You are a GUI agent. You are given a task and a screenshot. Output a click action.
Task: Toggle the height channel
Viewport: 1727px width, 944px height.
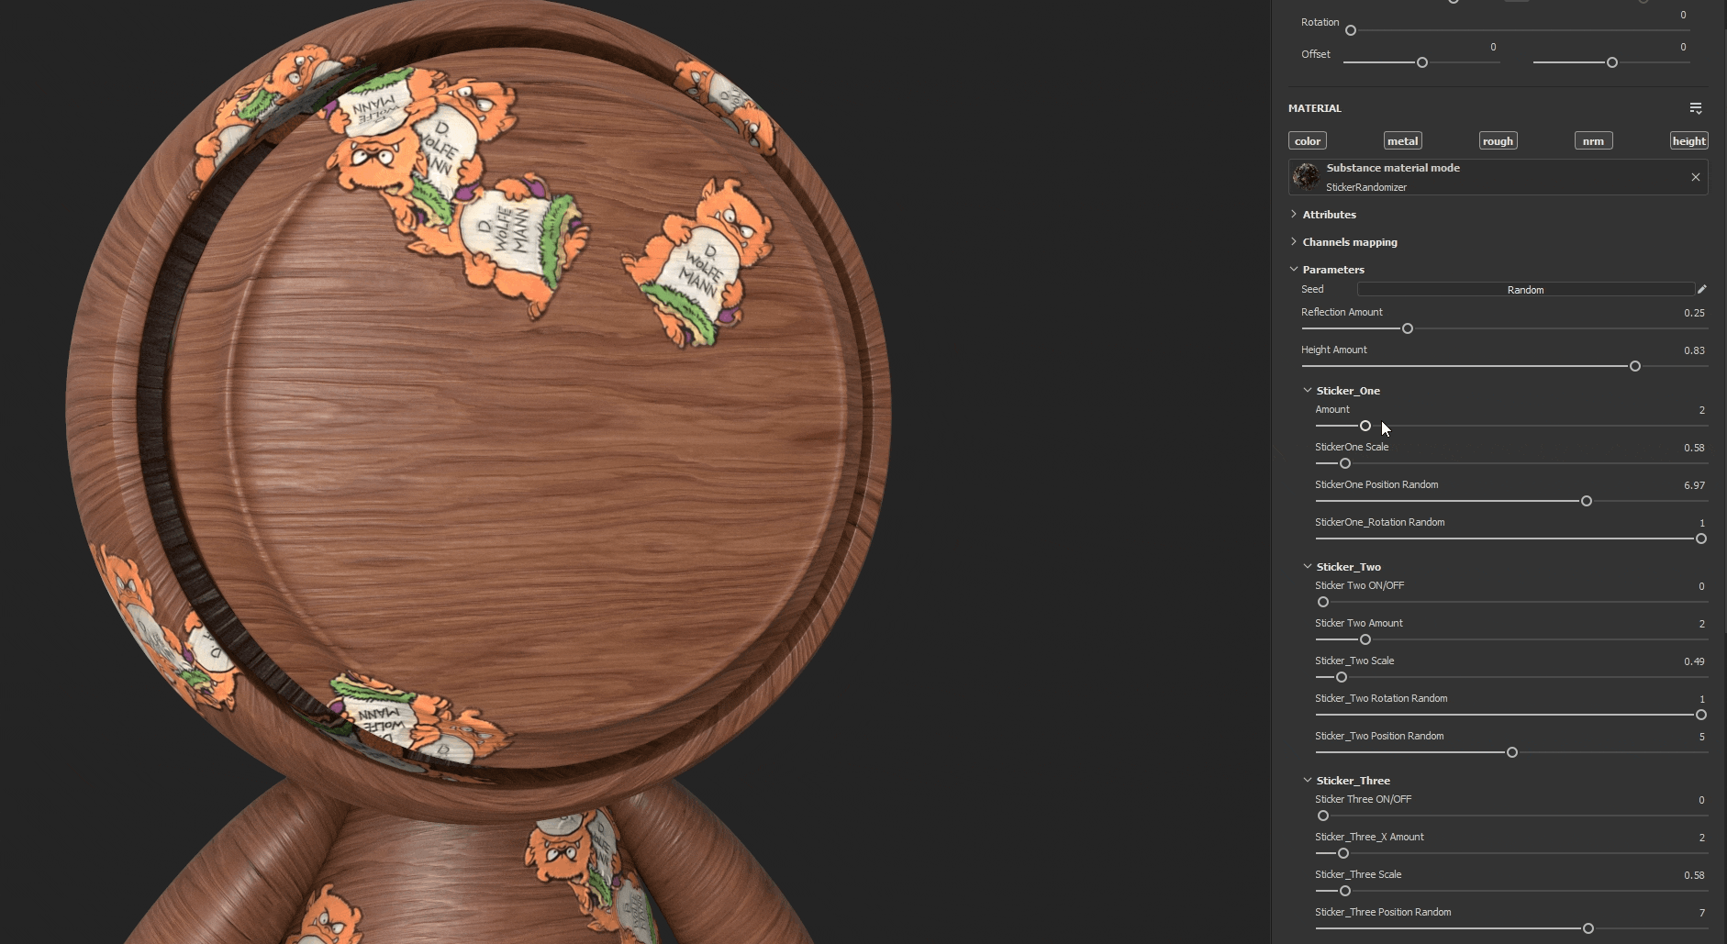[x=1689, y=140]
